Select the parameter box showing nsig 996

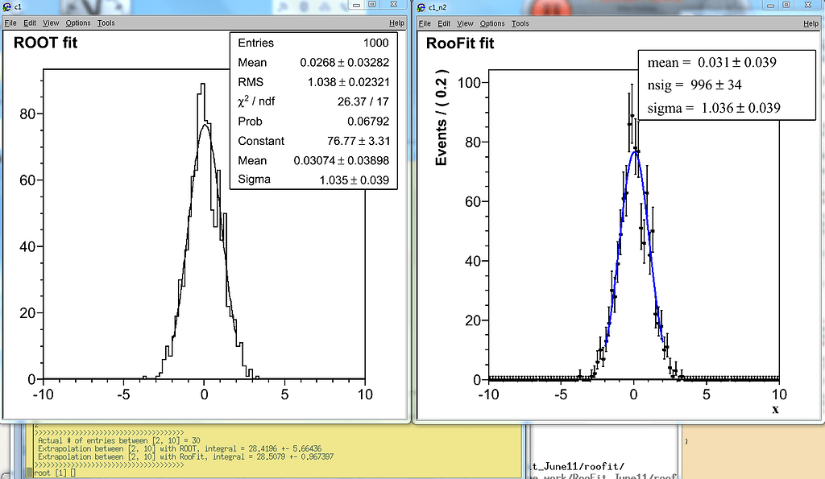point(725,85)
